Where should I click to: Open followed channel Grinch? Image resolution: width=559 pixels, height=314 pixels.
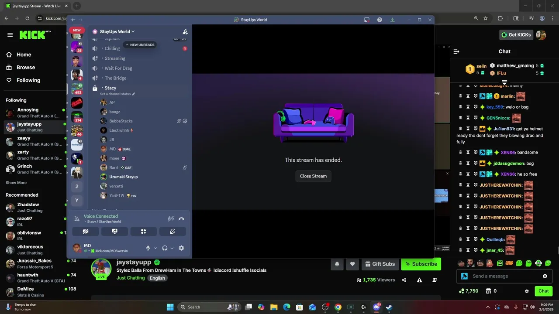[35, 169]
